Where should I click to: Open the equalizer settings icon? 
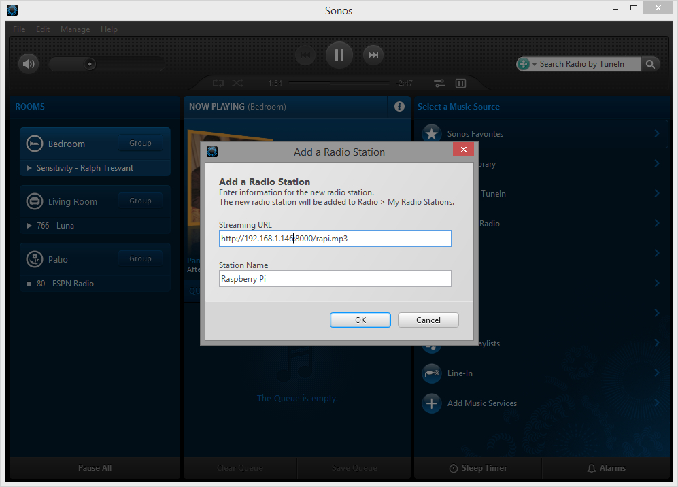(x=460, y=83)
